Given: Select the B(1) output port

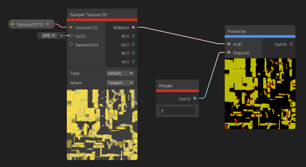Looking at the screenshot, I should (133, 53).
